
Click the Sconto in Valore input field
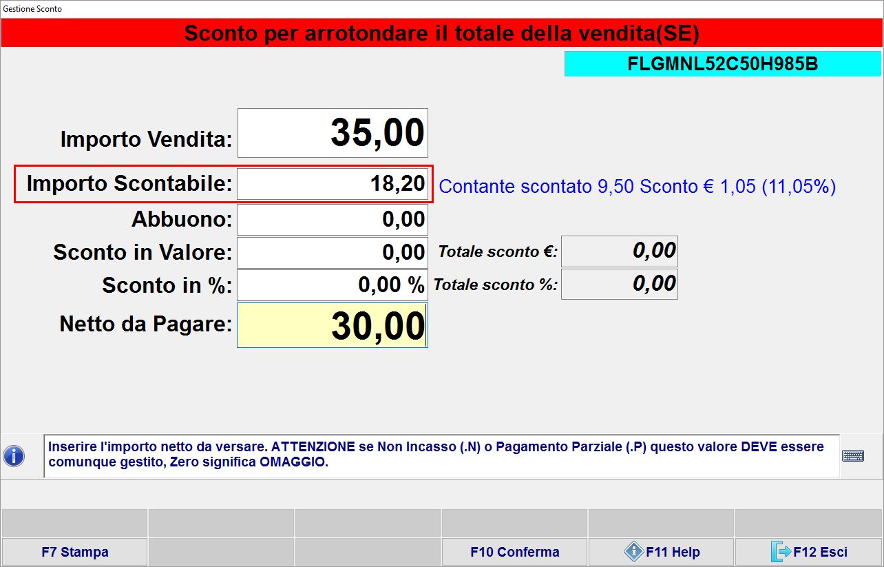[x=333, y=252]
